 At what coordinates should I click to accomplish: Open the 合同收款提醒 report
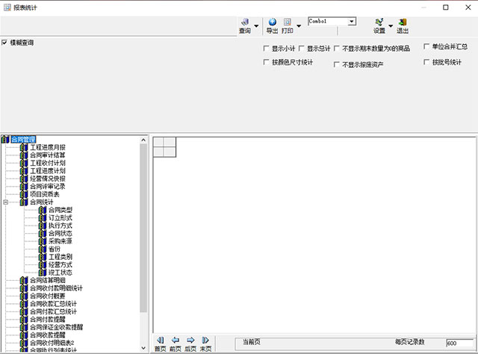pyautogui.click(x=48, y=335)
